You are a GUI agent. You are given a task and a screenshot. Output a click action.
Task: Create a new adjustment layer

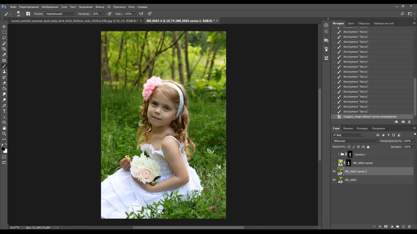(x=392, y=227)
